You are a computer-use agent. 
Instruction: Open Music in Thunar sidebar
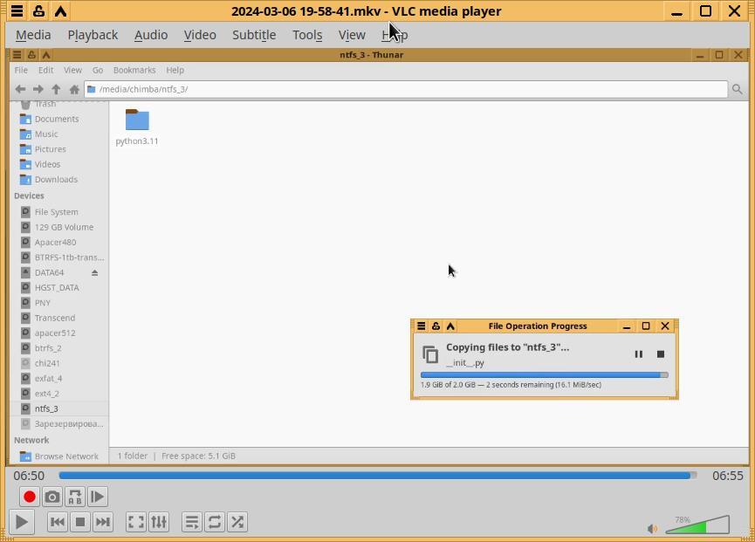pyautogui.click(x=46, y=134)
